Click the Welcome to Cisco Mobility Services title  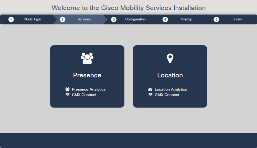coord(128,8)
